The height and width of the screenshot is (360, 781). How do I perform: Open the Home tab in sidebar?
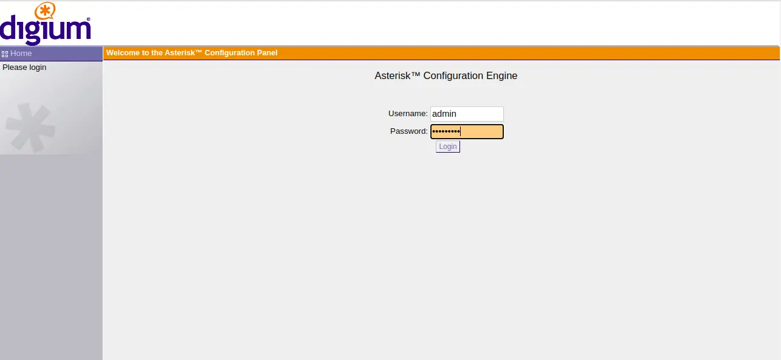pyautogui.click(x=51, y=54)
